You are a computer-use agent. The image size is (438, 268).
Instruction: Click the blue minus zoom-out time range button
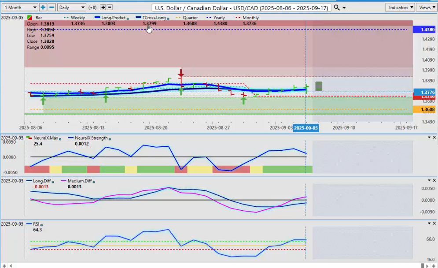pos(52,7)
